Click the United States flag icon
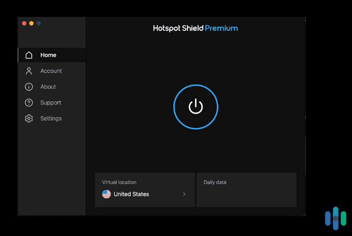 [x=106, y=194]
